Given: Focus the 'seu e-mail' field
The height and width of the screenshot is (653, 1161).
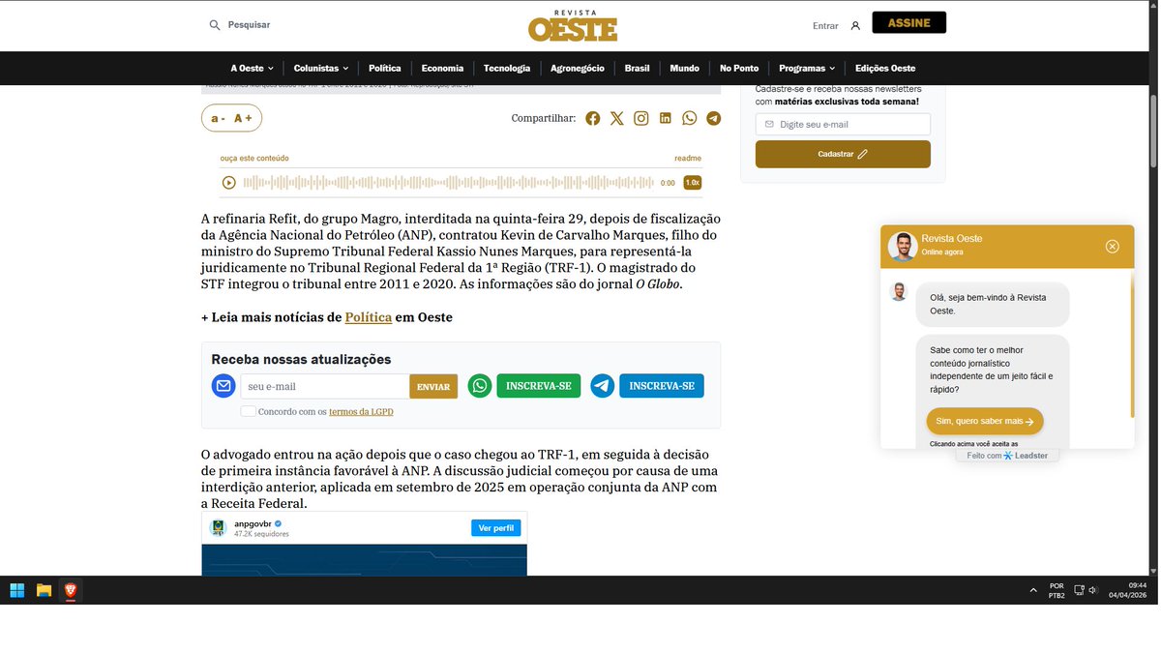Looking at the screenshot, I should pos(325,386).
